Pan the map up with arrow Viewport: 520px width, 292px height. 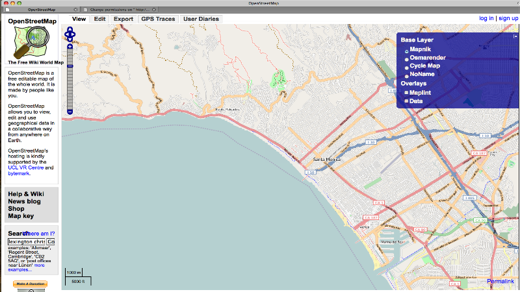[x=70, y=27]
